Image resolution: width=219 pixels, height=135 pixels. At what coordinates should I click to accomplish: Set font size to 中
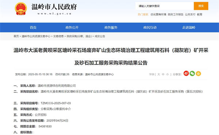click(x=163, y=75)
